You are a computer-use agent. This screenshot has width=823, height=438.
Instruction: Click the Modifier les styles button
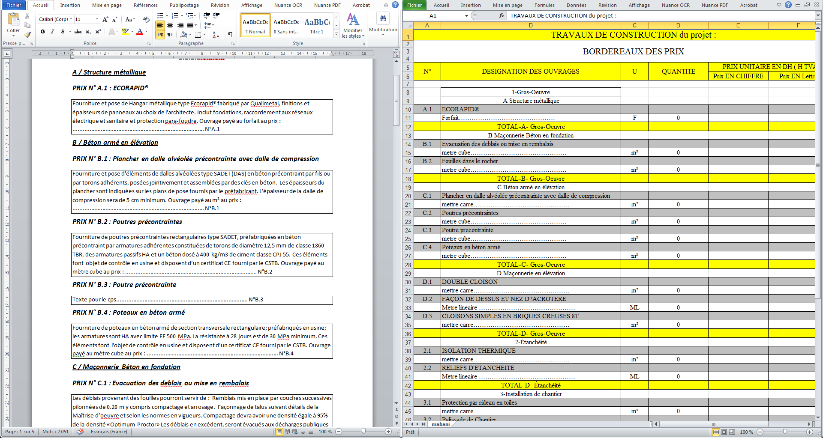(x=353, y=25)
